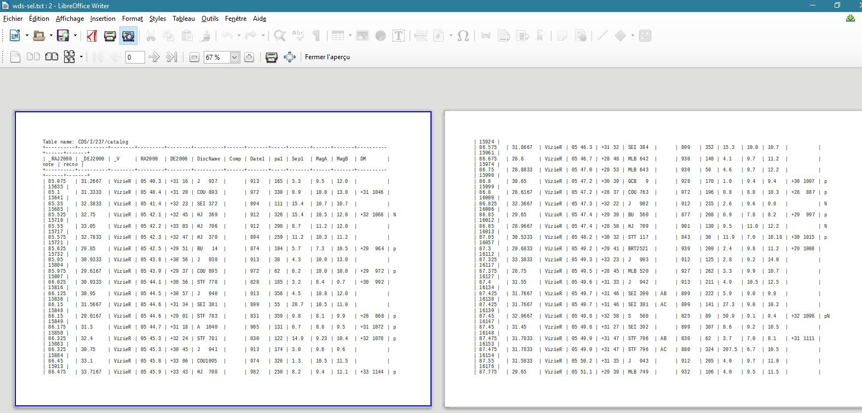862x413 pixels.
Task: Click the update notification icon in the menu bar
Action: click(850, 18)
